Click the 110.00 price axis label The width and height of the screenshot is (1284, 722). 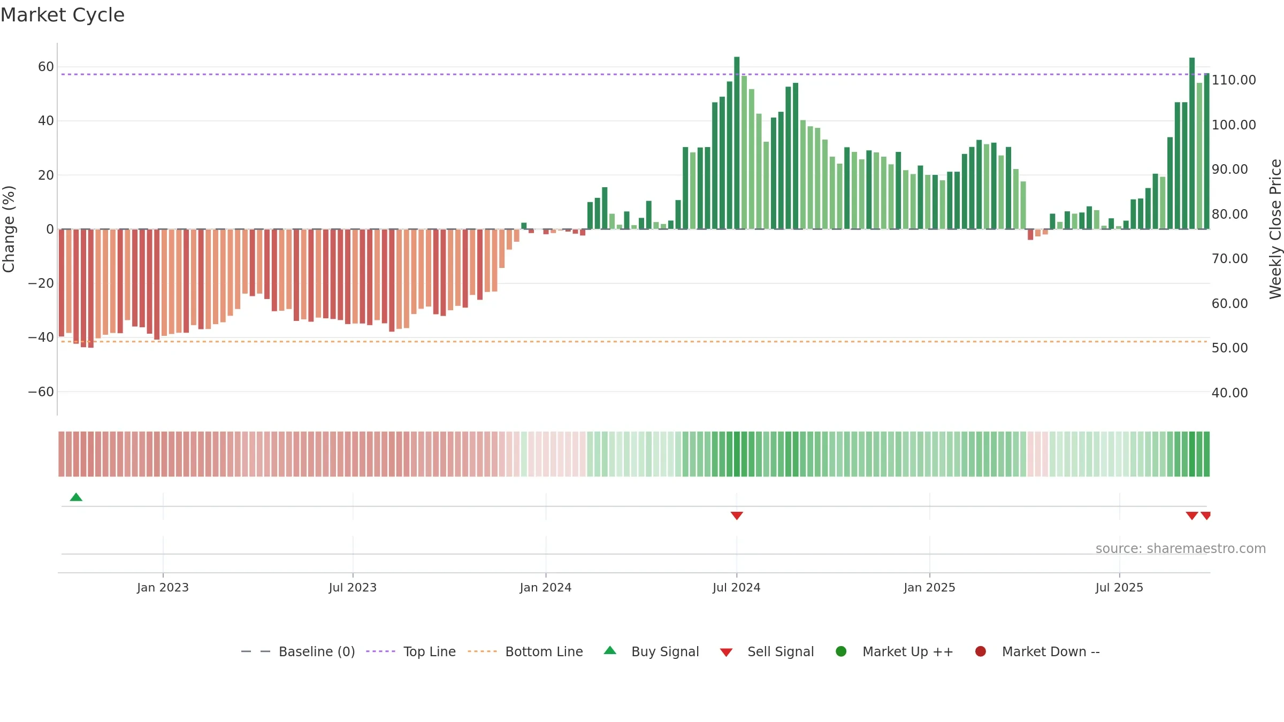(1234, 80)
